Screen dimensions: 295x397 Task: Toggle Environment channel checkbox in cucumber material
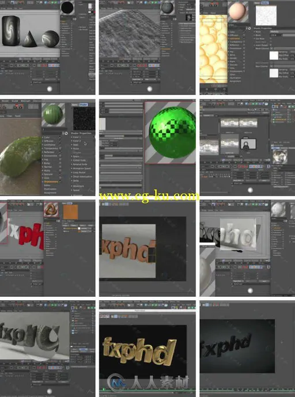click(60, 156)
